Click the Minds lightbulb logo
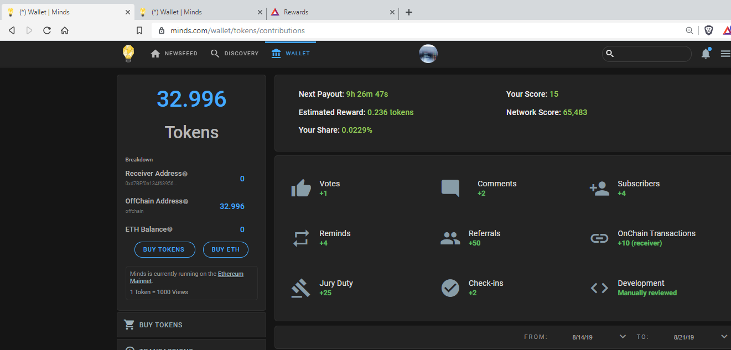 pyautogui.click(x=128, y=54)
